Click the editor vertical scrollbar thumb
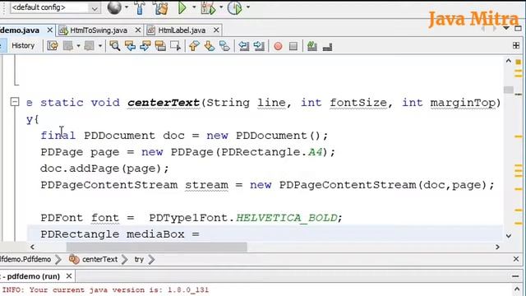This screenshot has width=526, height=296. pyautogui.click(x=509, y=90)
